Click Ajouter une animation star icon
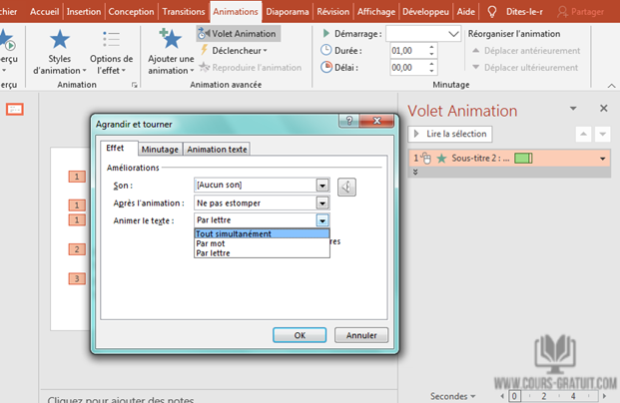Screen dimensions: 620x403 (x=170, y=41)
